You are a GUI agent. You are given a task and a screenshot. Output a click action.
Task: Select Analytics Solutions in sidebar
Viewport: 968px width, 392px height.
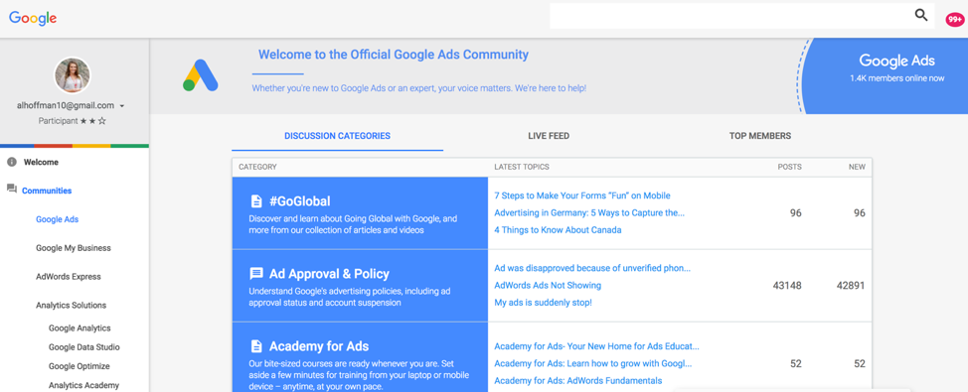[71, 305]
